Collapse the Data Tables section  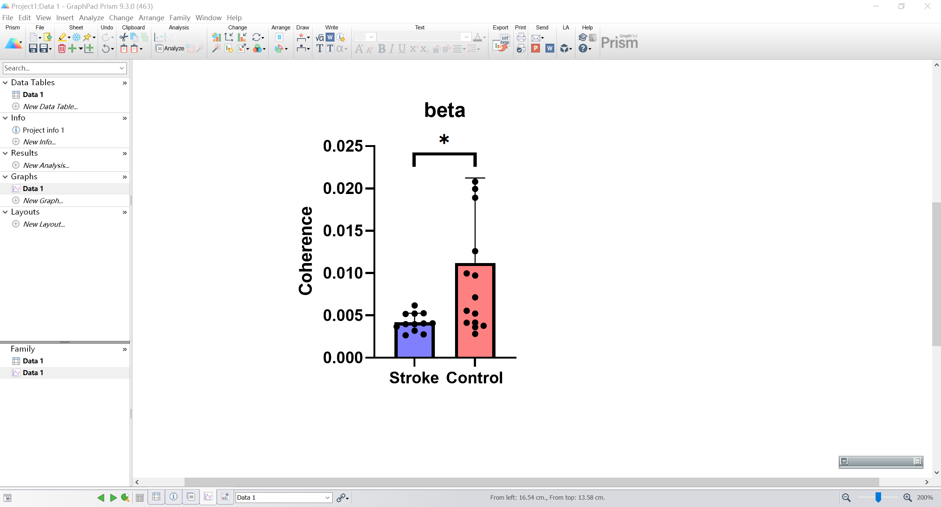tap(6, 83)
